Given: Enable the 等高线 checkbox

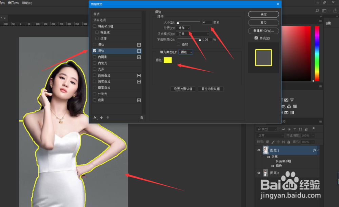Looking at the screenshot, I should coord(97,32).
